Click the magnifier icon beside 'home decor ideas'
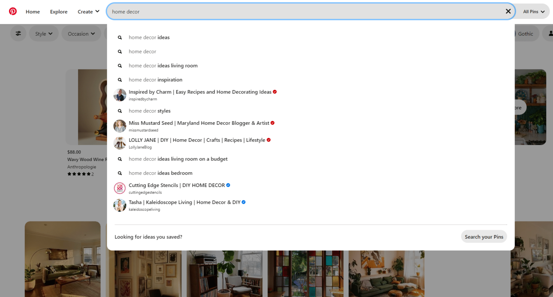 pyautogui.click(x=120, y=37)
